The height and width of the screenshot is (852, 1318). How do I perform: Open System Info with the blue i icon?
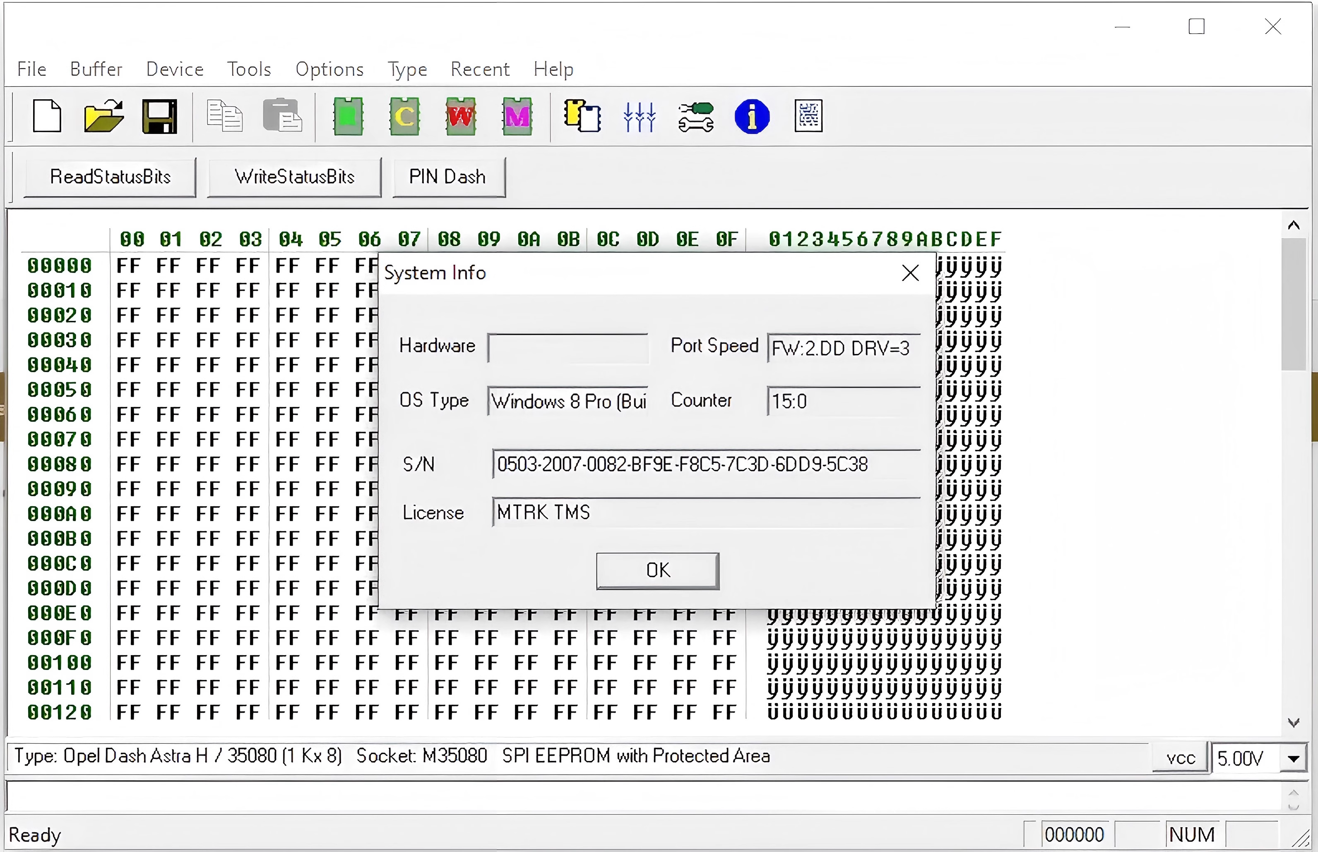752,116
